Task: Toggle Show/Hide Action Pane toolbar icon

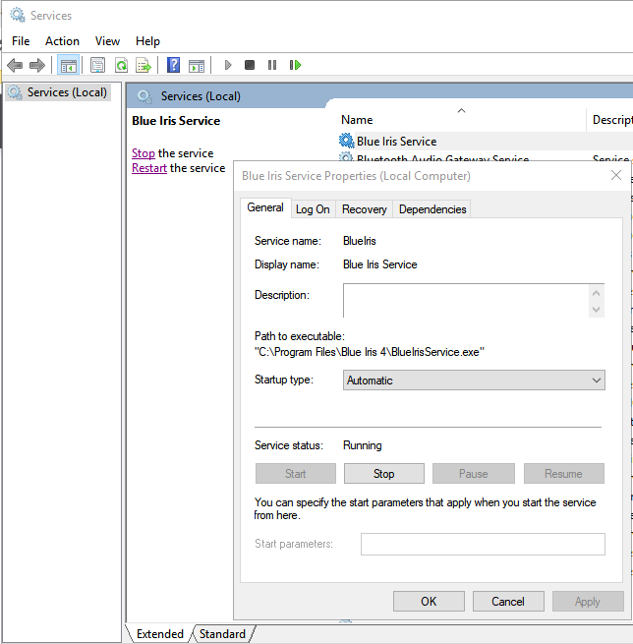Action: 197,65
